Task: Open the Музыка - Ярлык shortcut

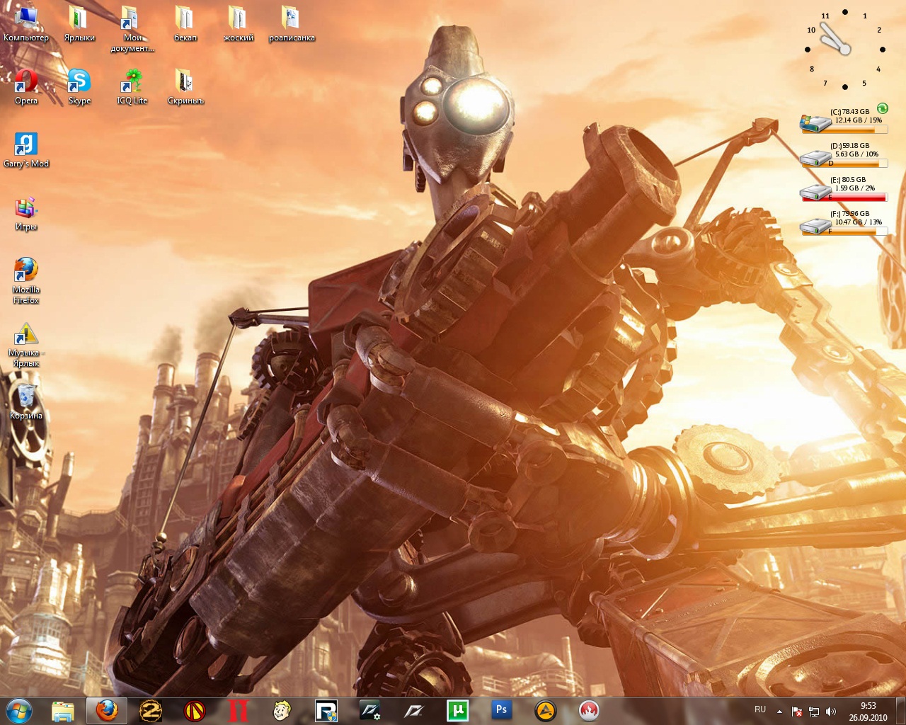Action: pos(26,345)
